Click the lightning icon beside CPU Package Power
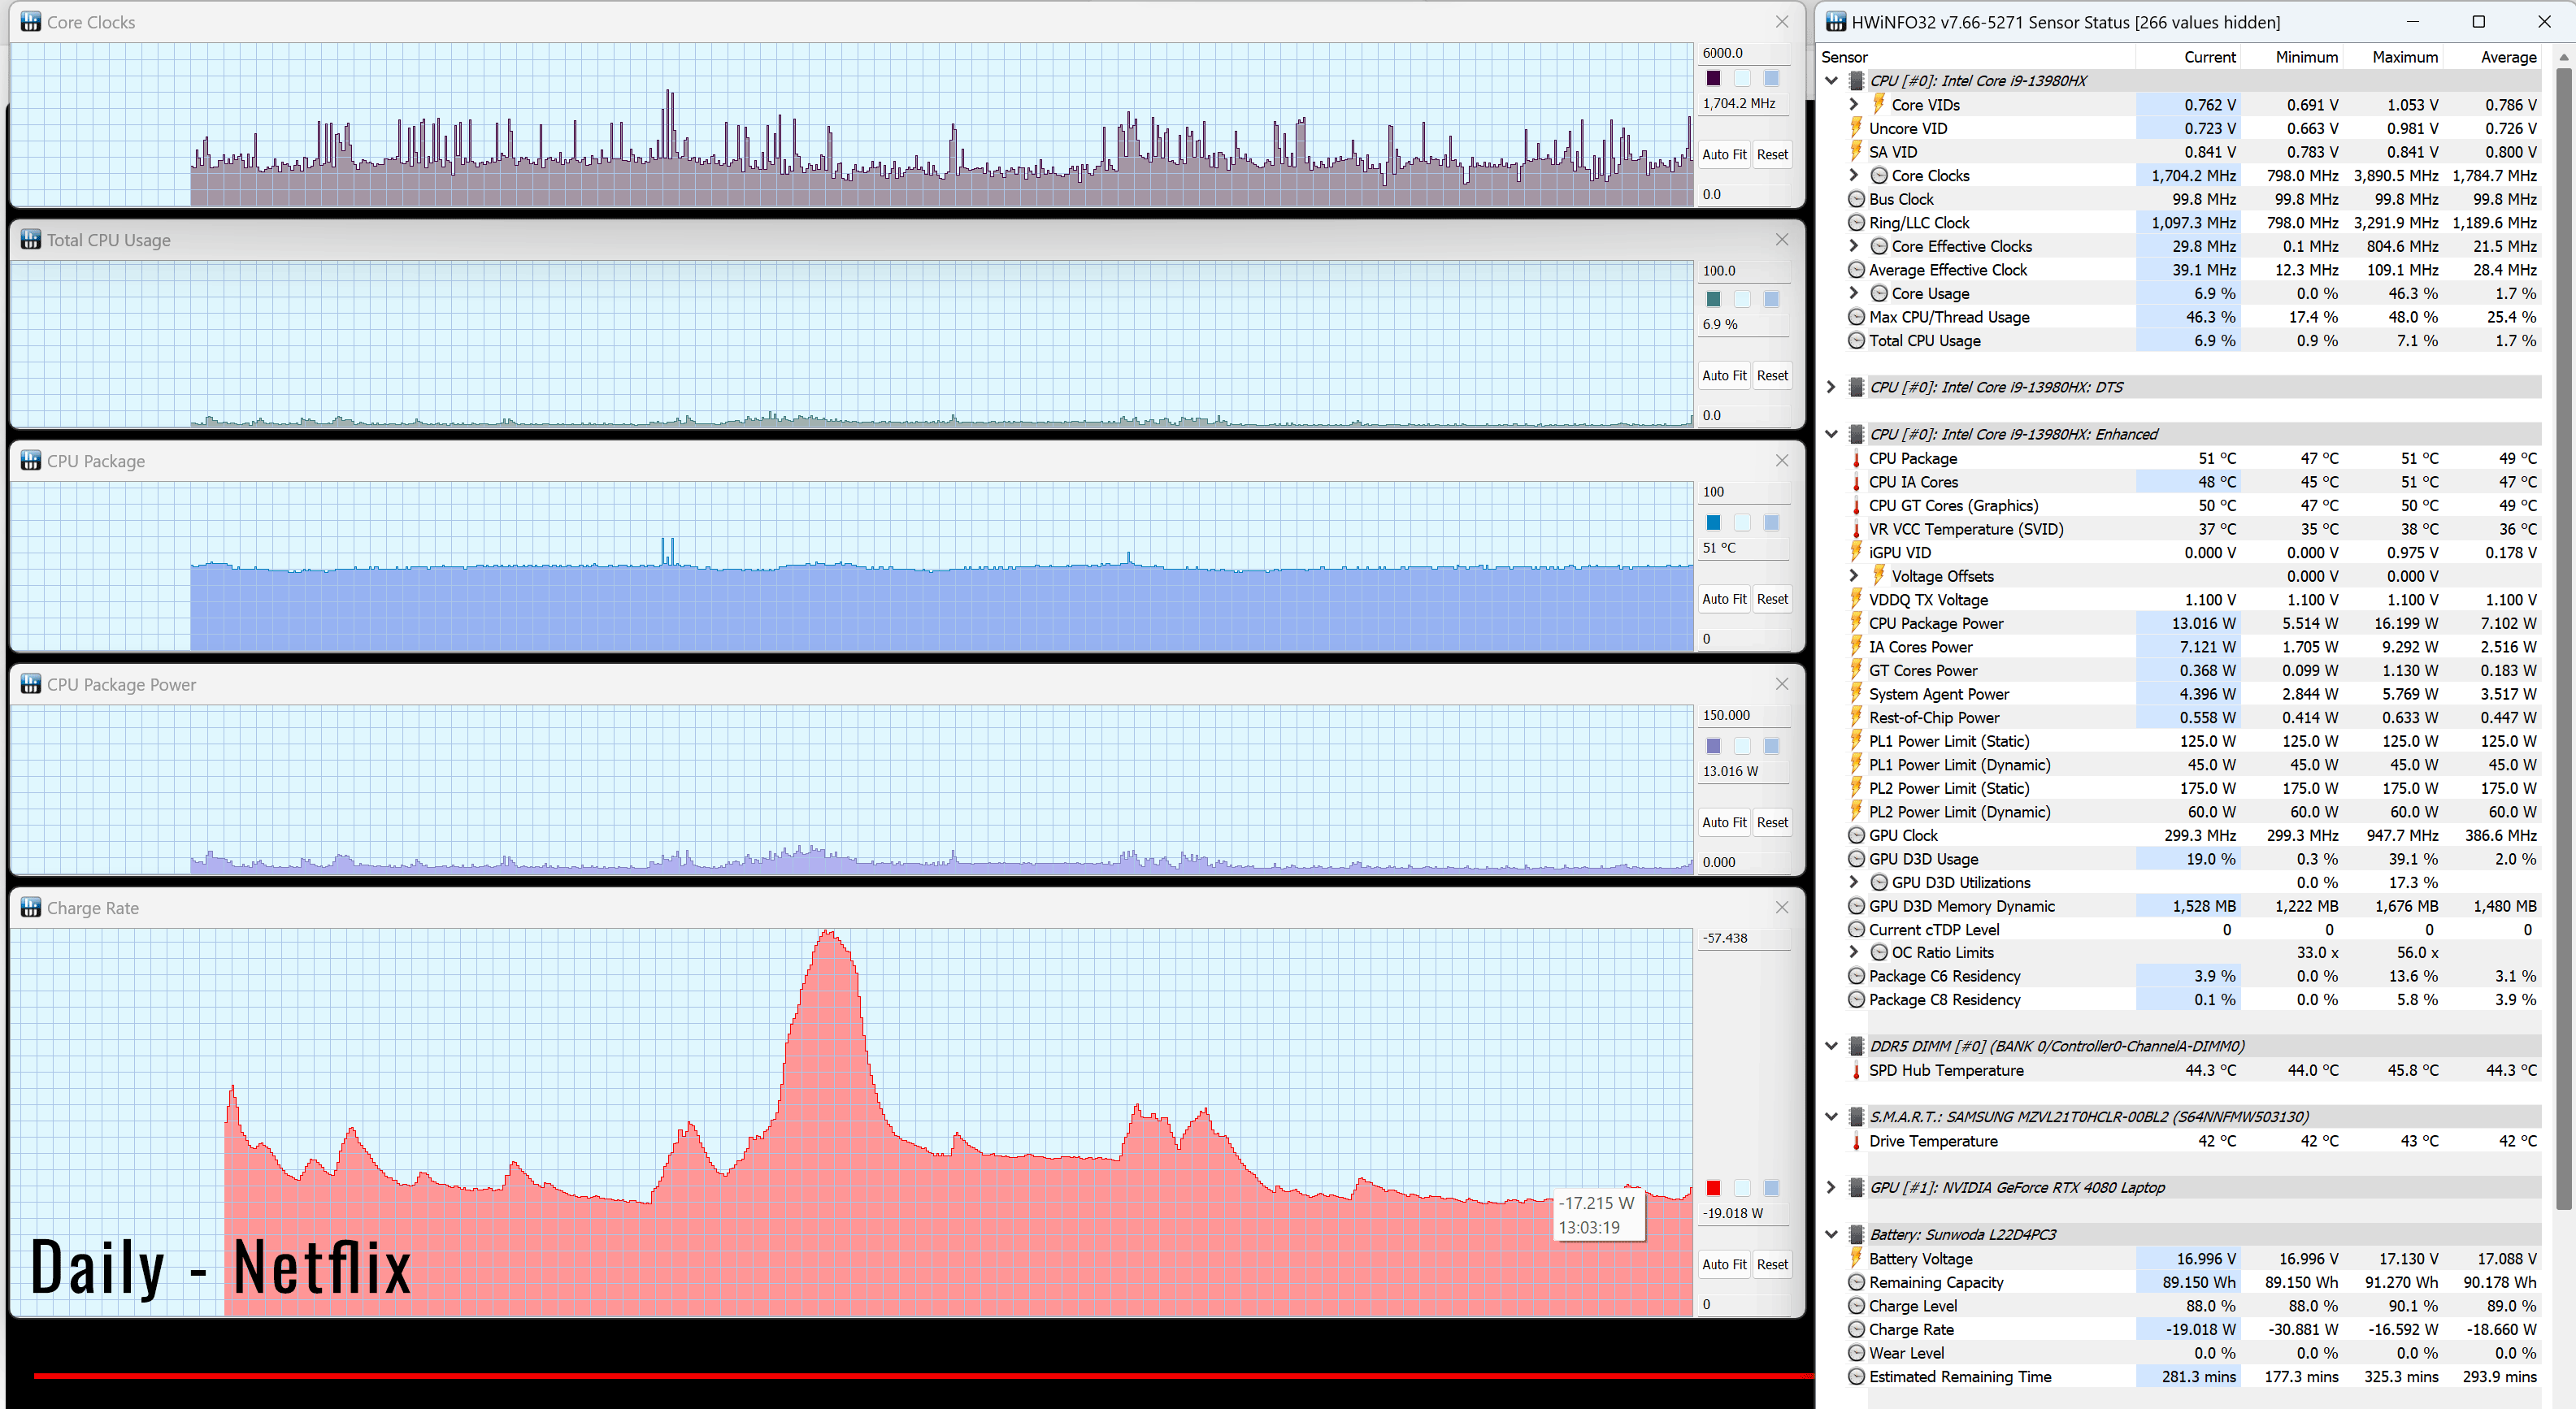Viewport: 2576px width, 1409px height. [1856, 623]
